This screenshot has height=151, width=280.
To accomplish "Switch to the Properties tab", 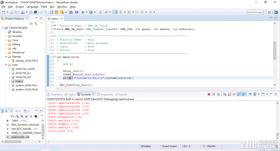I will pos(105,94).
